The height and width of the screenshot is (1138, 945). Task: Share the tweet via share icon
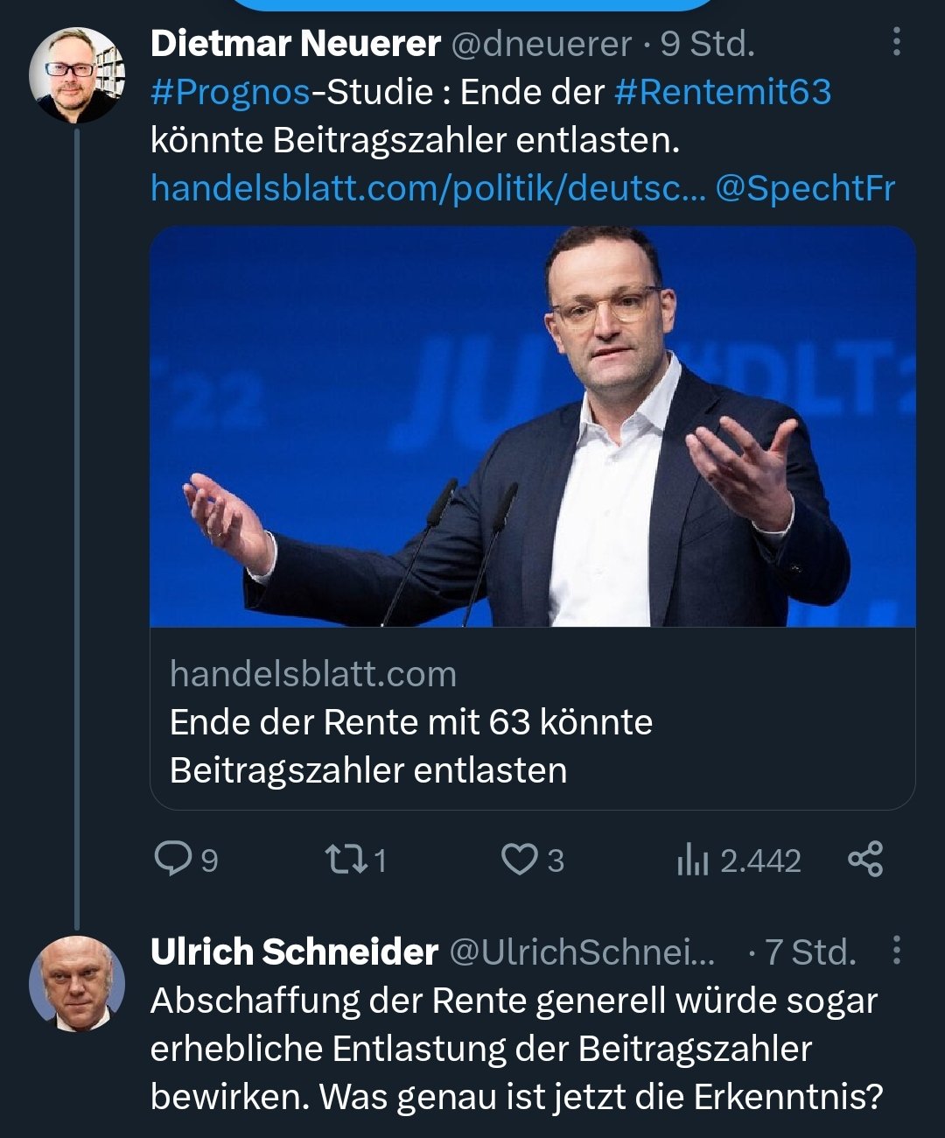coord(865,859)
